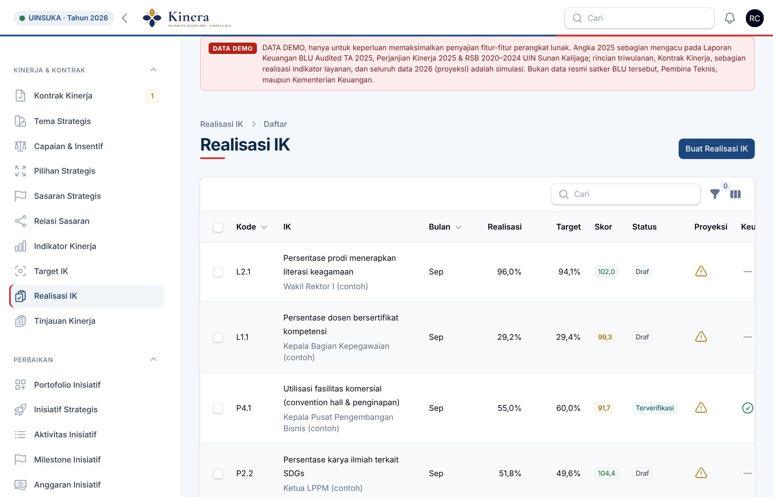
Task: Navigate to Indikator Kinerja
Action: coord(87,246)
